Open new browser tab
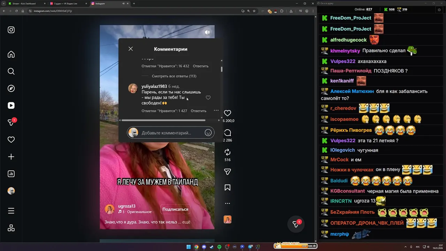The width and height of the screenshot is (446, 251). [134, 3]
